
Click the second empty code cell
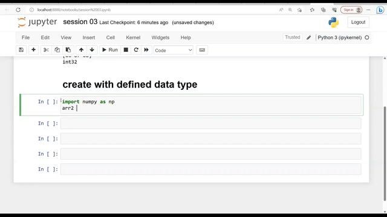coord(211,123)
